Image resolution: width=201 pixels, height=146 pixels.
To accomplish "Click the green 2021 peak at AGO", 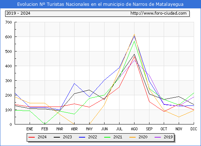I will click(134, 41).
